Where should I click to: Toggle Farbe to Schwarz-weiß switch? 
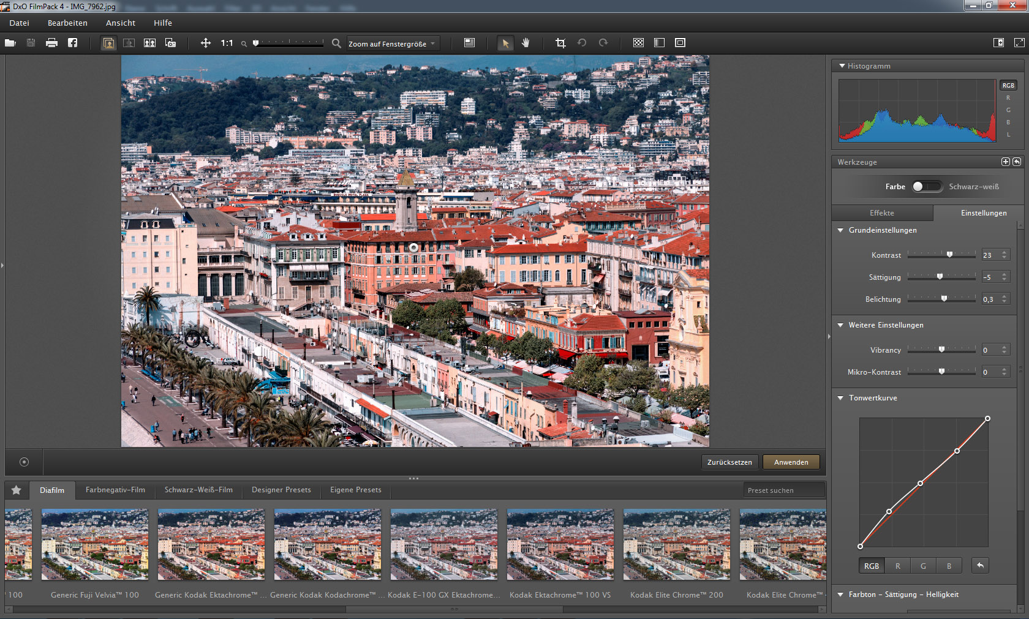pyautogui.click(x=927, y=187)
